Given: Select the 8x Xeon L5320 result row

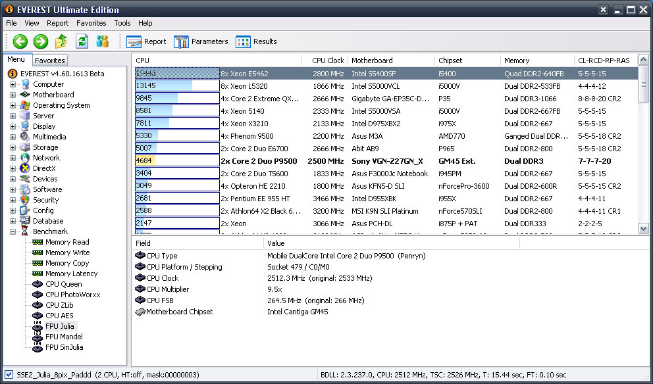Looking at the screenshot, I should point(386,86).
